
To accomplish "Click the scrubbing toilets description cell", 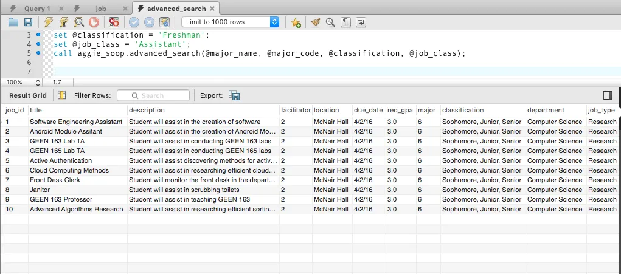I will pos(204,190).
